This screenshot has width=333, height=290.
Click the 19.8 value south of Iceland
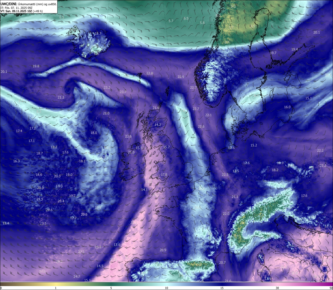click(36, 66)
